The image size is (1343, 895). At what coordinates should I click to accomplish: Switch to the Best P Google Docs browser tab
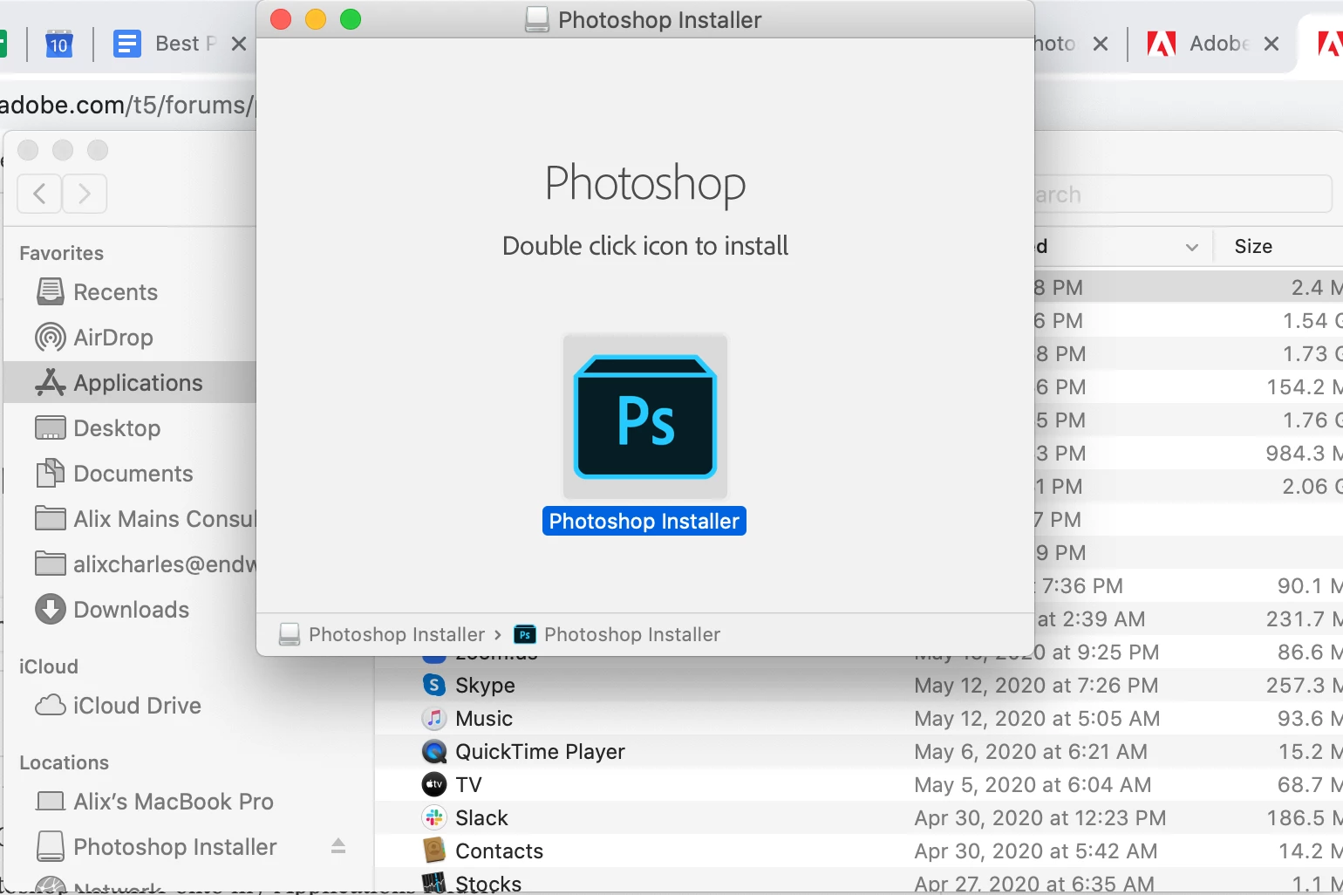(x=166, y=44)
